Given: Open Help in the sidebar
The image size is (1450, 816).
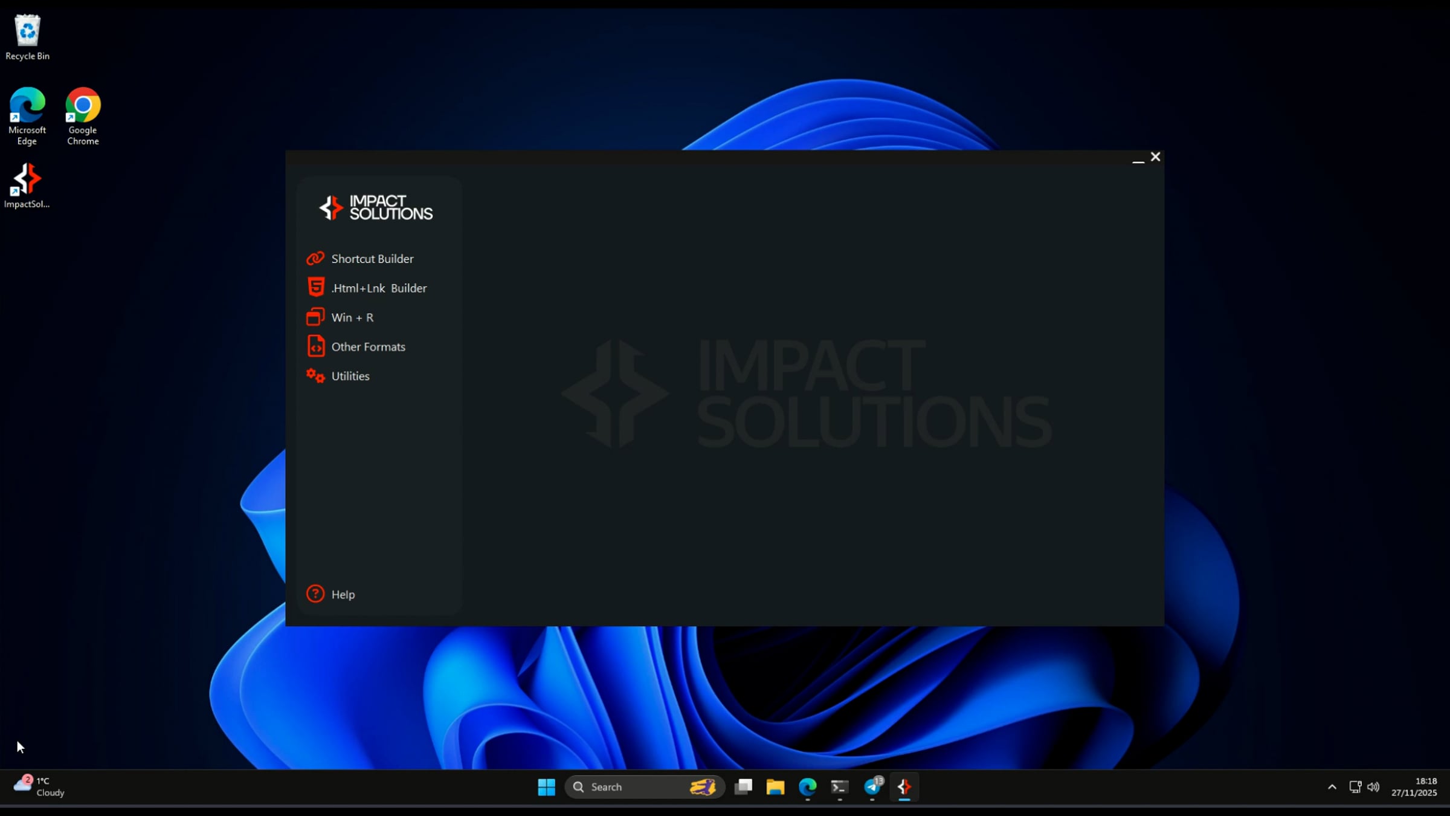Looking at the screenshot, I should click(x=330, y=594).
